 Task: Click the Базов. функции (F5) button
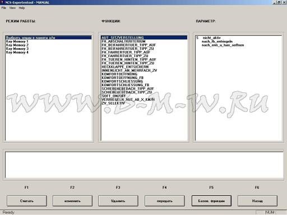tap(211, 201)
